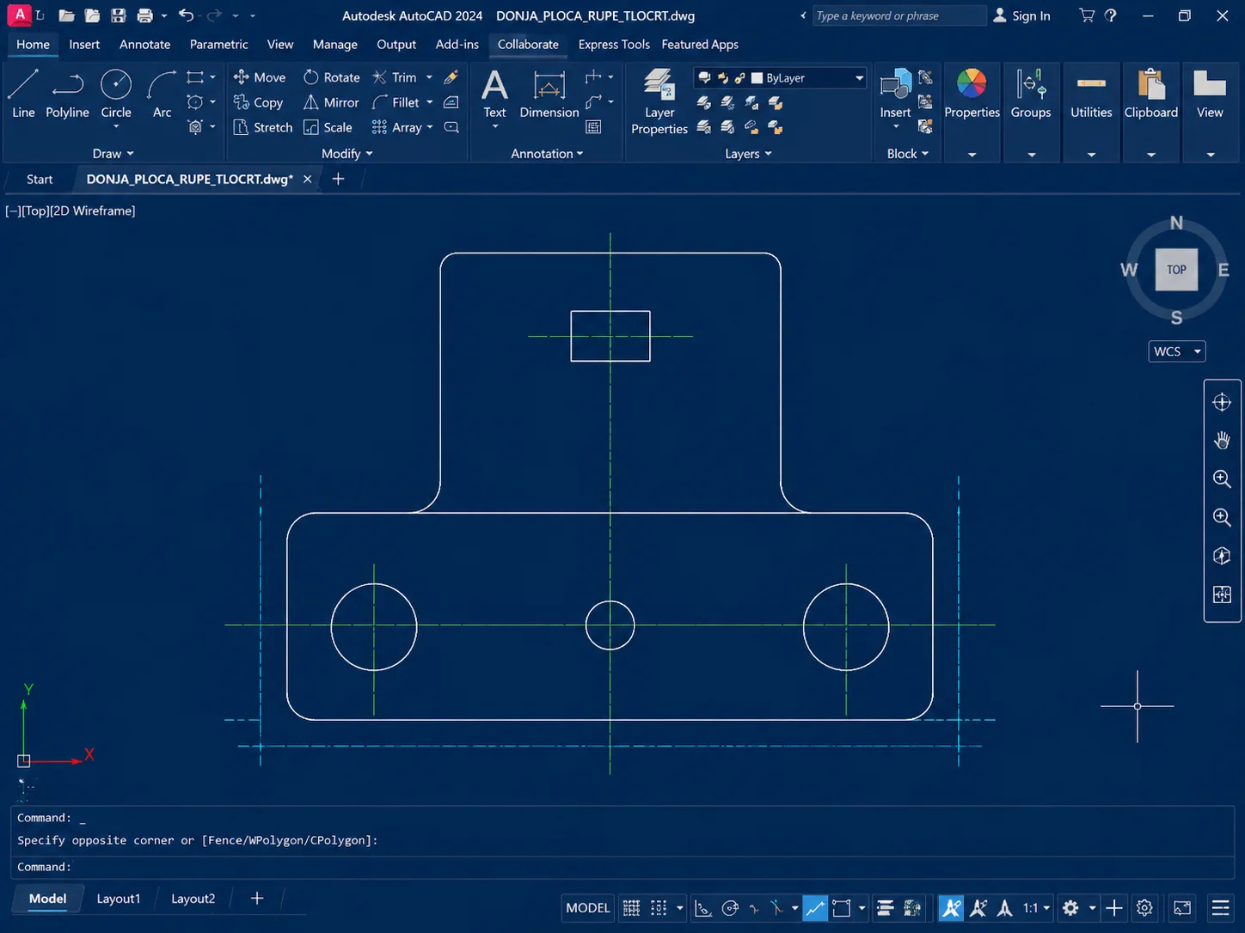Select the Mirror tool
This screenshot has height=933, width=1245.
[331, 102]
